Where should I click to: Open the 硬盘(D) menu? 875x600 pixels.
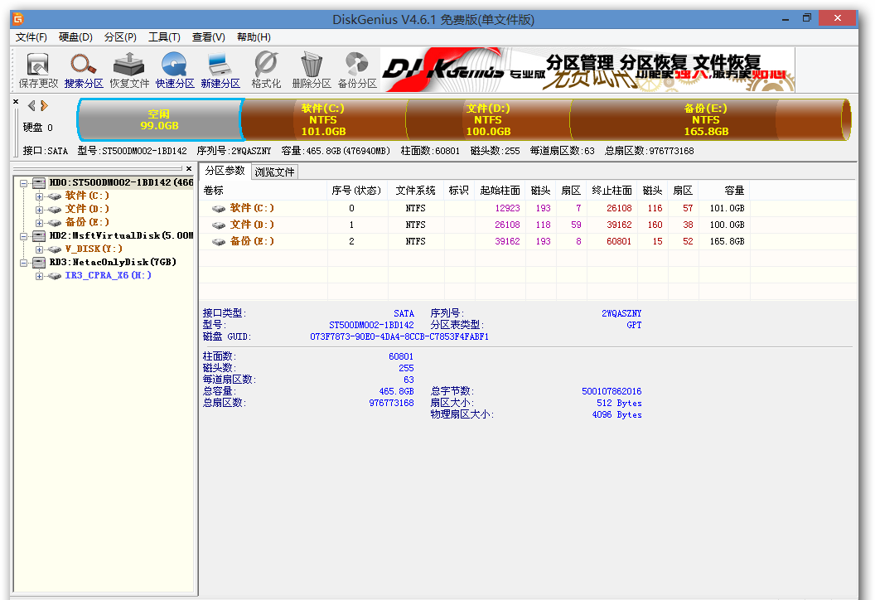[x=75, y=37]
